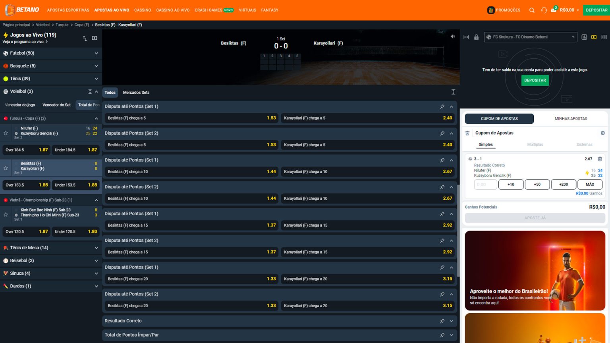Add +50 to stake
Image resolution: width=610 pixels, height=343 pixels.
[537, 184]
